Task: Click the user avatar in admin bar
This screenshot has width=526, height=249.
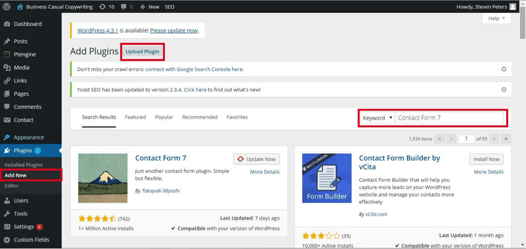Action: pos(513,6)
